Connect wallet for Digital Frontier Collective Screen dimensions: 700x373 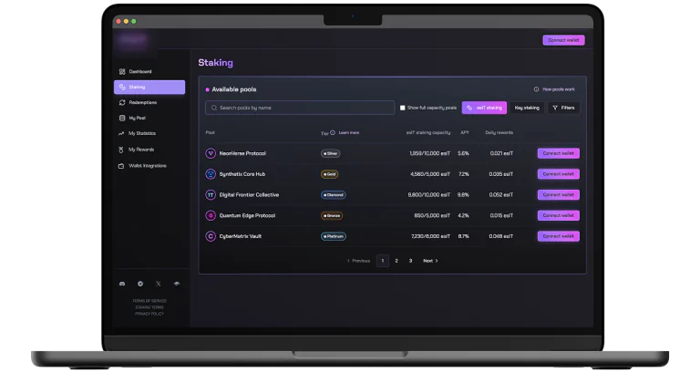pos(559,195)
